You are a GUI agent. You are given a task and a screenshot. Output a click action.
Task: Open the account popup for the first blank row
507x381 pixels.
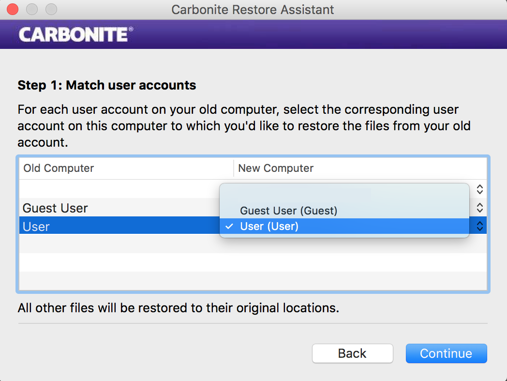479,189
